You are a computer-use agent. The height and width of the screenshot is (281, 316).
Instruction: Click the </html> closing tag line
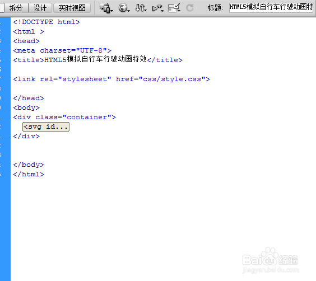coord(29,174)
